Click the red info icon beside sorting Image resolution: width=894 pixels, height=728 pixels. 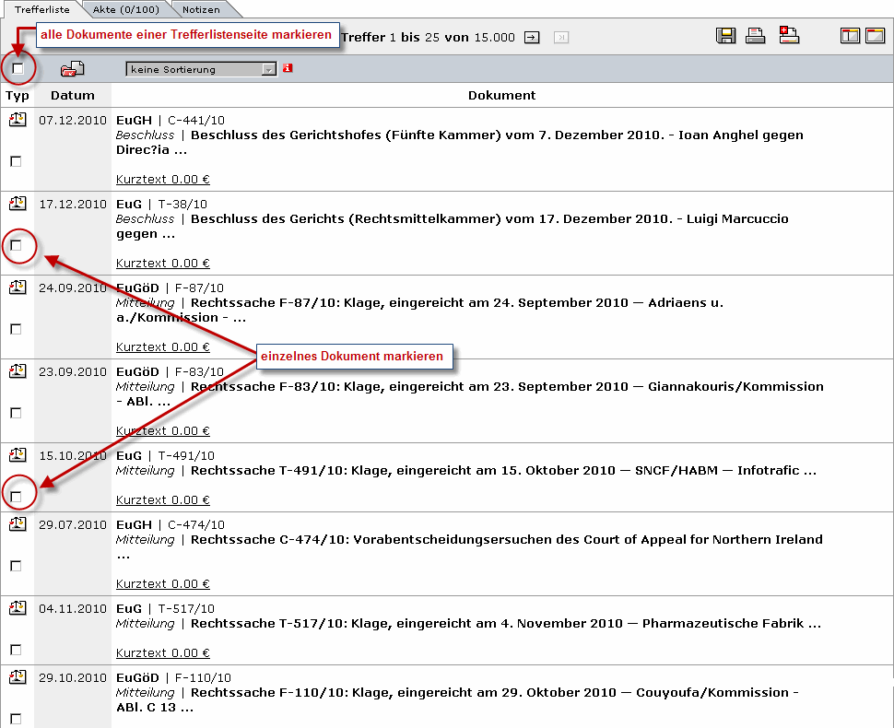coord(288,68)
